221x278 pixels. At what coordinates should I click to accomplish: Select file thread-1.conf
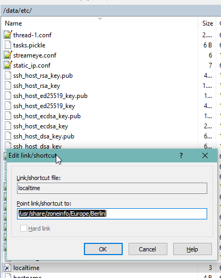(x=32, y=35)
